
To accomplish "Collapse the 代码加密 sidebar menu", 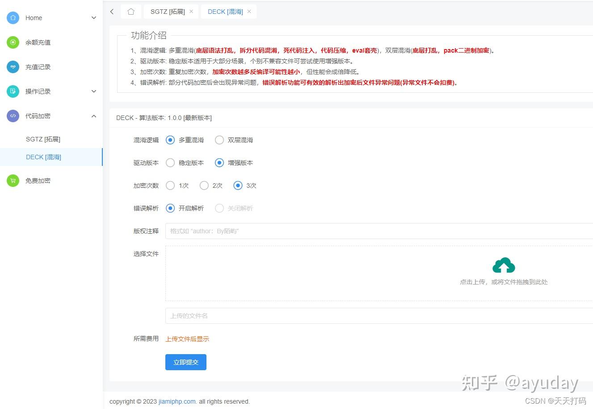I will point(93,116).
